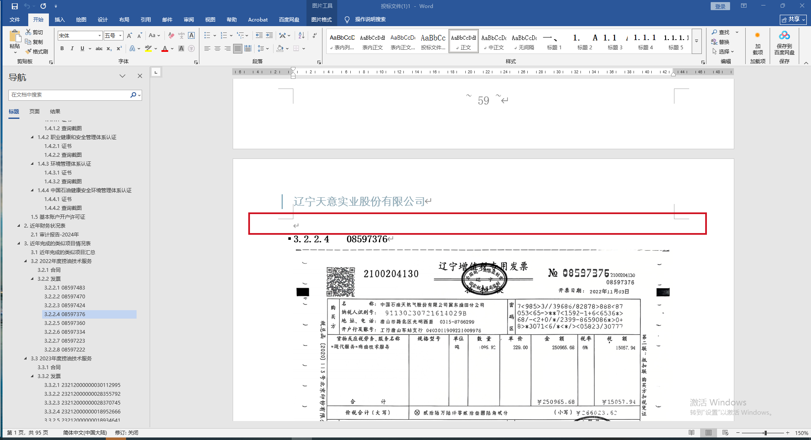The width and height of the screenshot is (811, 440).
Task: Clear all formatting with eraser icon
Action: tap(171, 36)
